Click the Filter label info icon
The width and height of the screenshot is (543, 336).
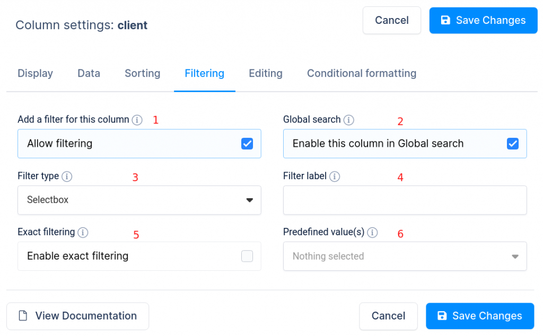(x=335, y=176)
